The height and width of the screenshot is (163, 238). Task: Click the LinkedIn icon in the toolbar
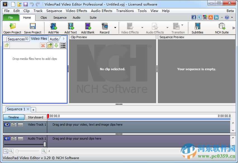pyautogui.click(x=216, y=17)
